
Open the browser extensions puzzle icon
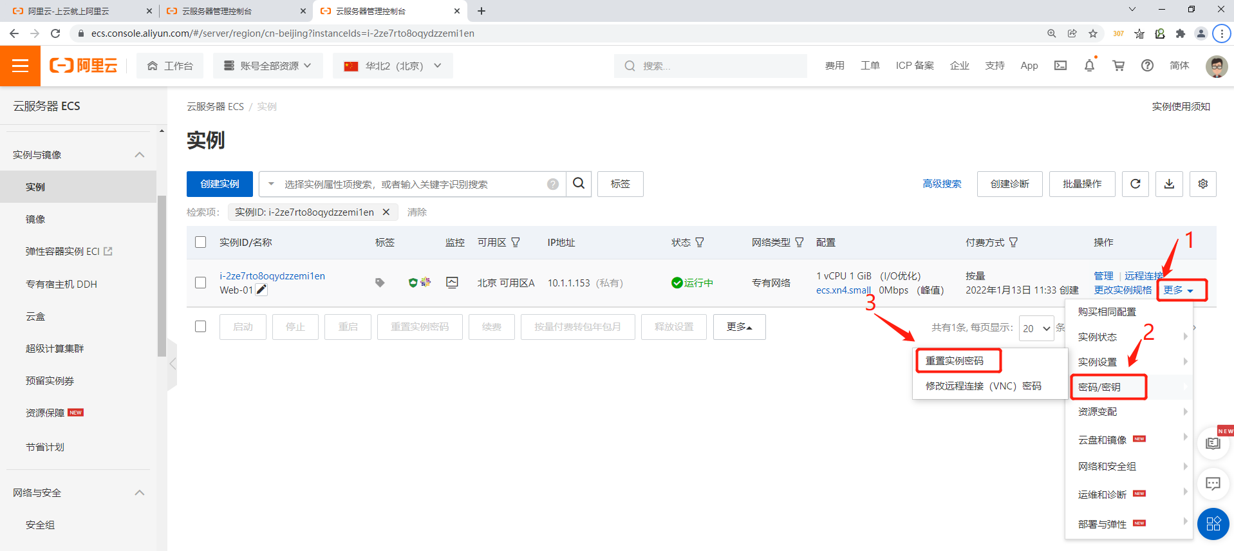[1180, 33]
